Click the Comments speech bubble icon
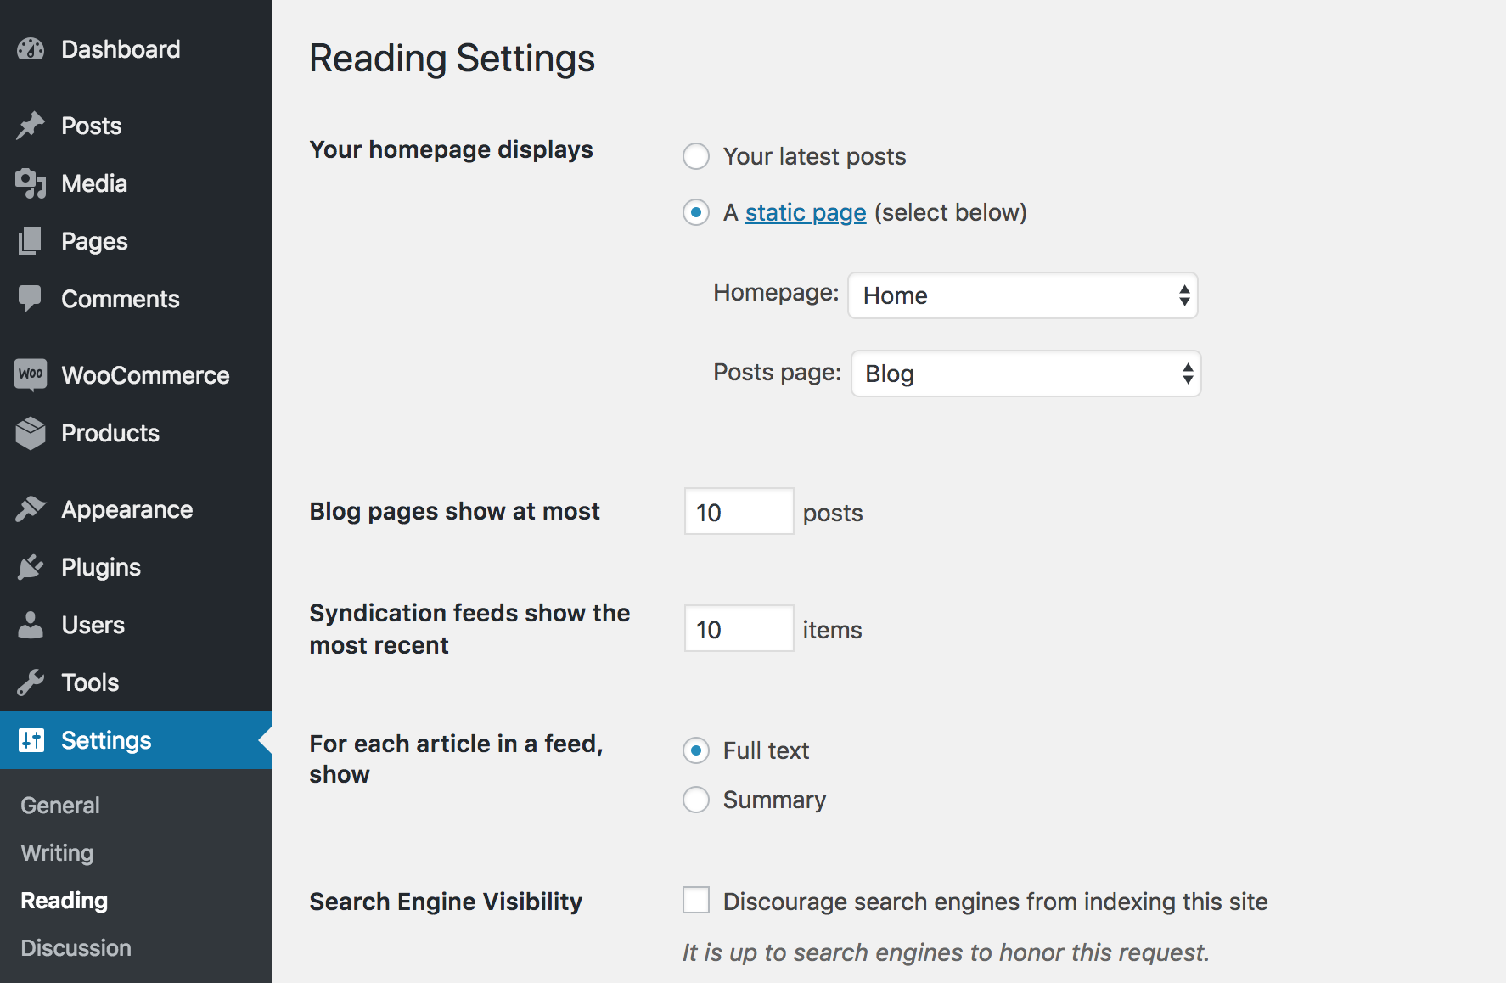The width and height of the screenshot is (1506, 983). coord(31,298)
